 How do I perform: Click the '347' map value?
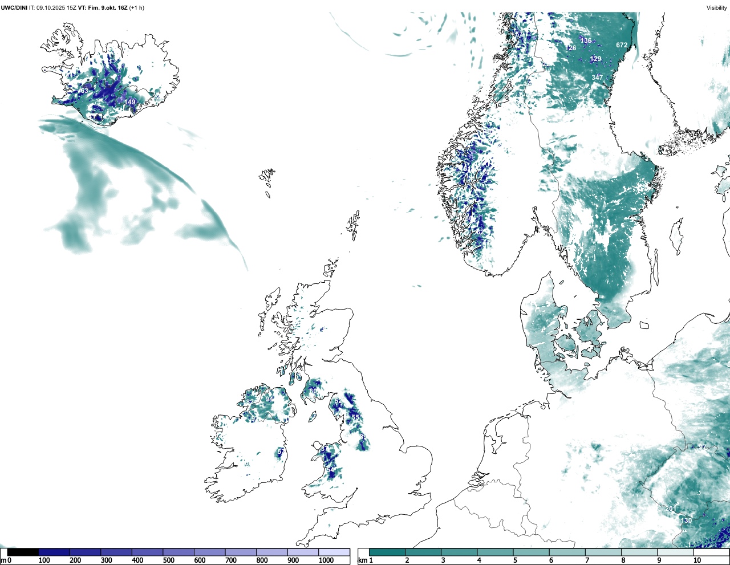597,78
